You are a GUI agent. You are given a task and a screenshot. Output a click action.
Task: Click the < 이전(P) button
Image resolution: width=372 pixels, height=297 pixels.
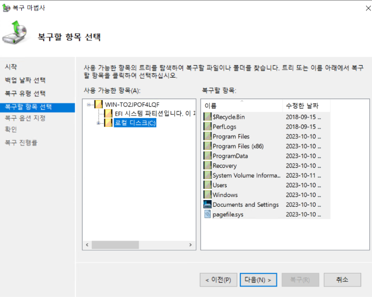219,279
